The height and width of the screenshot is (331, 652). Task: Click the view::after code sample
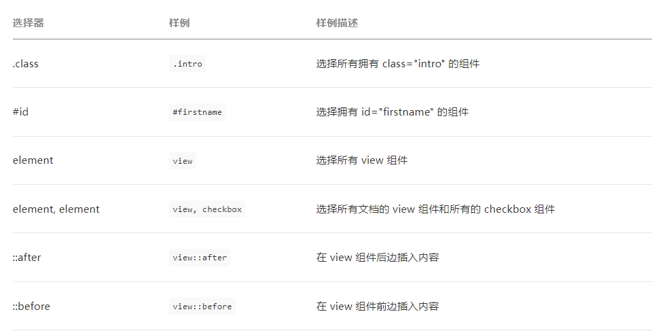[200, 258]
